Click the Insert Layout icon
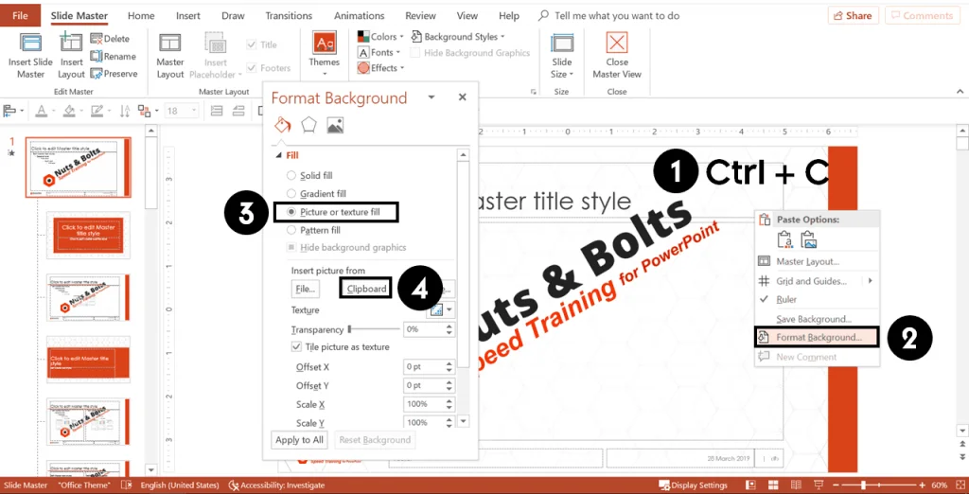Viewport: 969px width, 494px height. click(71, 44)
